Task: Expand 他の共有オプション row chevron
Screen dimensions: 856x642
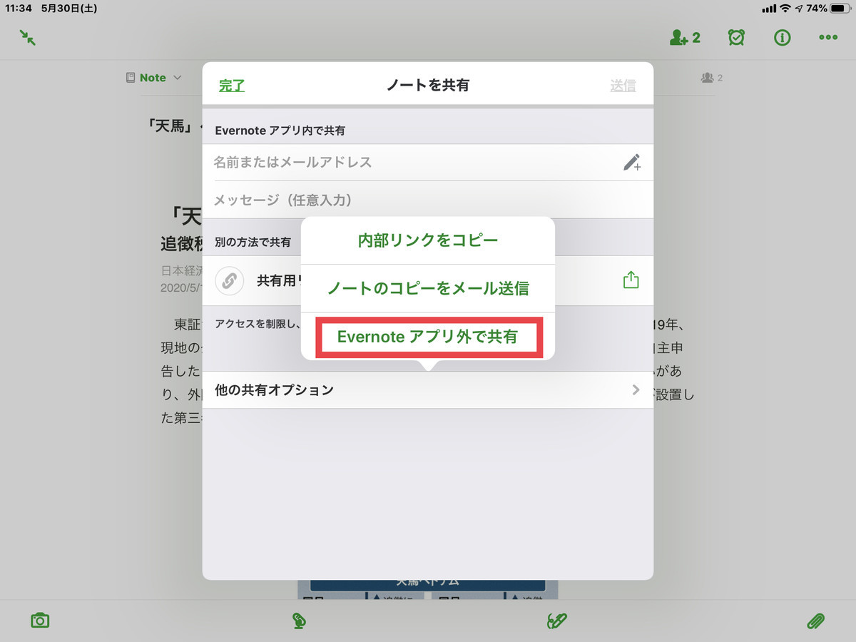Action: (x=636, y=389)
